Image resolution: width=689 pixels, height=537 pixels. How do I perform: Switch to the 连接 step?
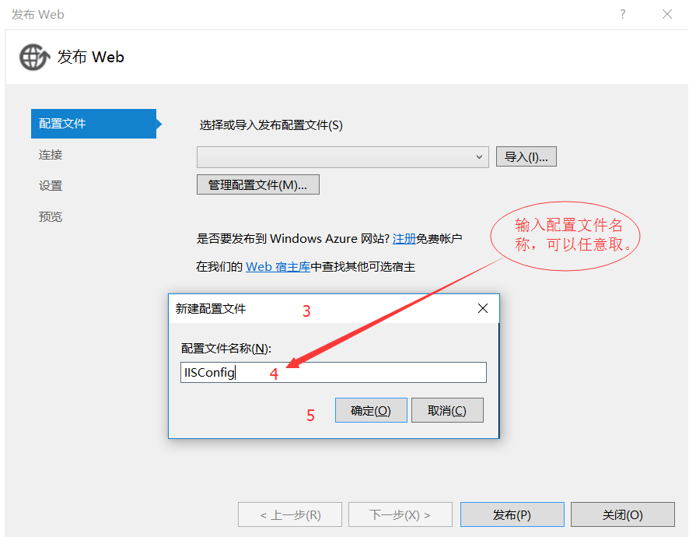point(50,155)
